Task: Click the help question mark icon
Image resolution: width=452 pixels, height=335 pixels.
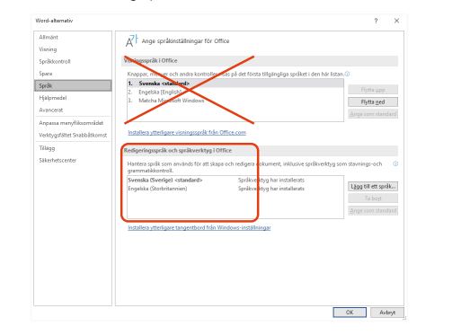Action: pyautogui.click(x=376, y=21)
